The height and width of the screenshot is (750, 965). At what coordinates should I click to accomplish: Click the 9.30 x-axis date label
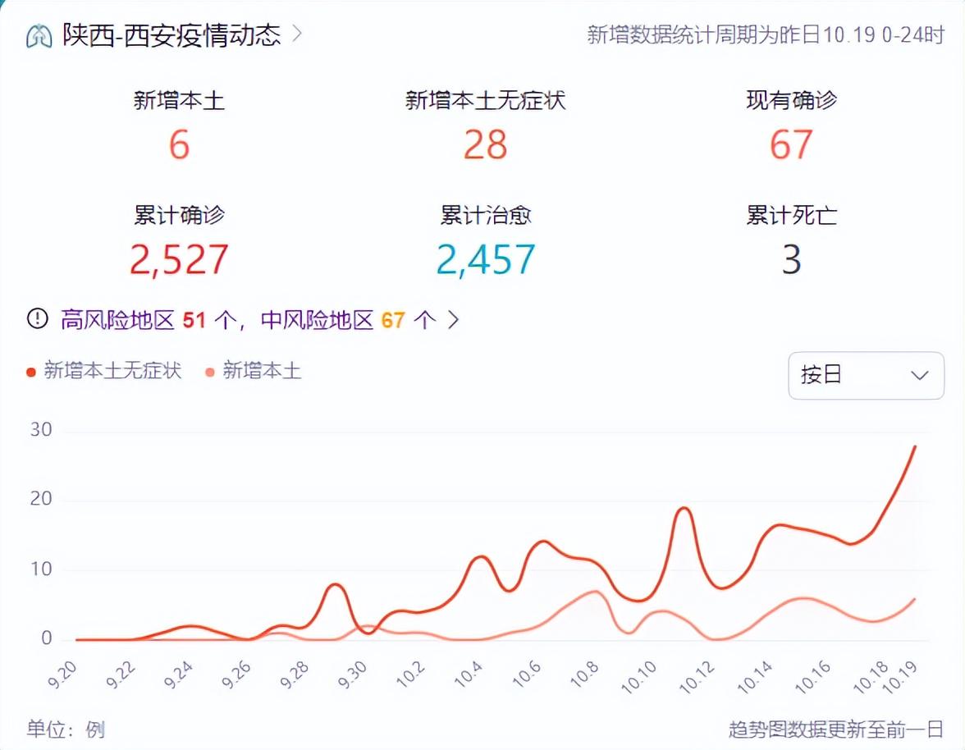point(352,675)
